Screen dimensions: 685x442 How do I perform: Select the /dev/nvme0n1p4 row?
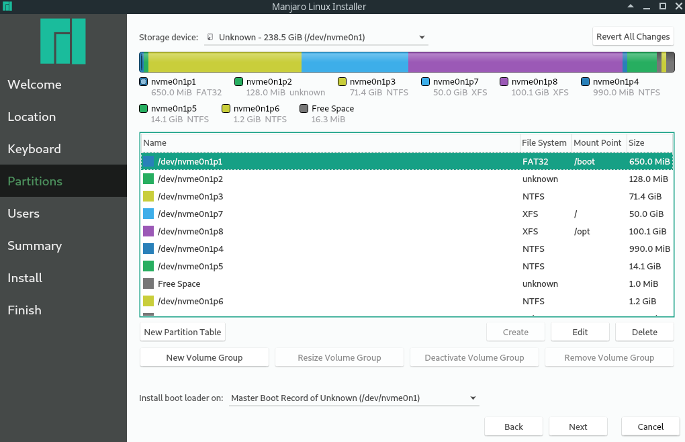point(407,249)
